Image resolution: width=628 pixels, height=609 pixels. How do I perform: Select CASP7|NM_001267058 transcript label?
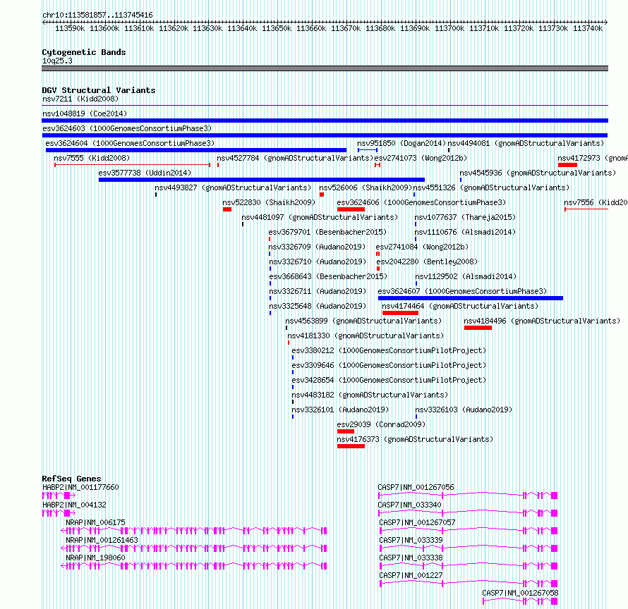point(520,593)
